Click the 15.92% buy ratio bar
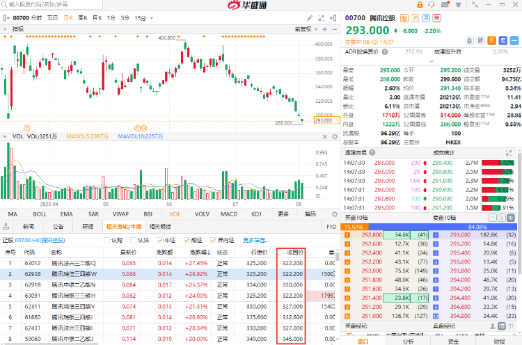 tap(354, 227)
